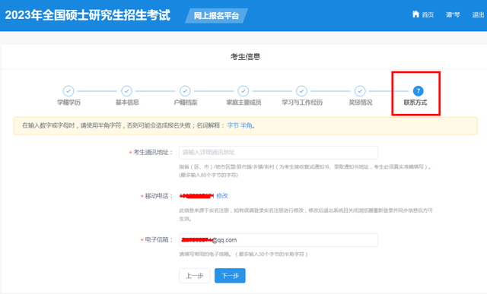Image resolution: width=487 pixels, height=294 pixels.
Task: Open the 字节 term explanation link
Action: 233,125
